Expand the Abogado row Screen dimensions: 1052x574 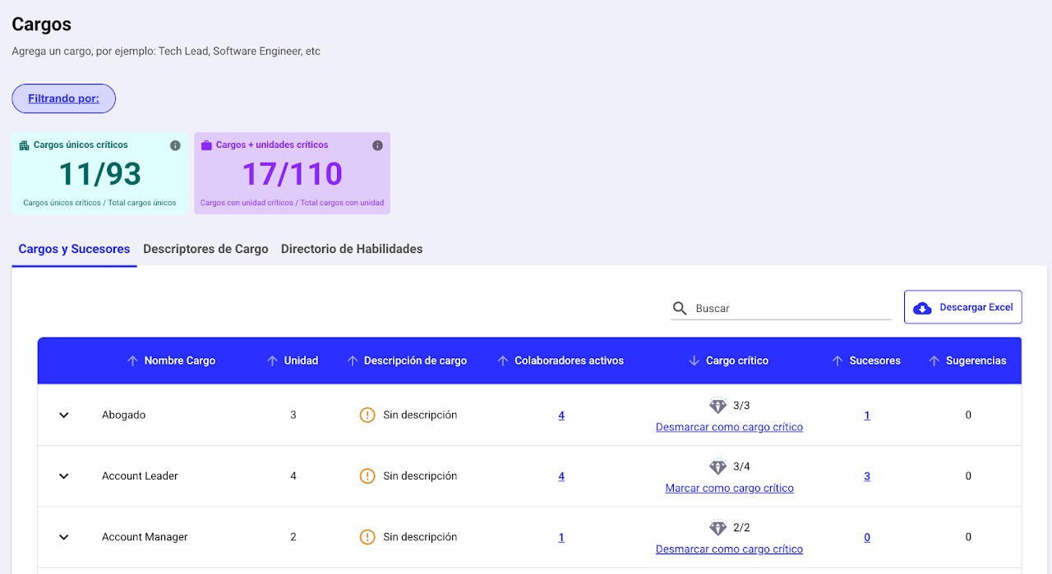pos(64,416)
